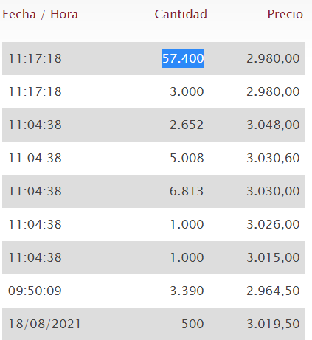Click the price 3.030,00
Viewport: 312px width, 340px height.
pos(273,191)
